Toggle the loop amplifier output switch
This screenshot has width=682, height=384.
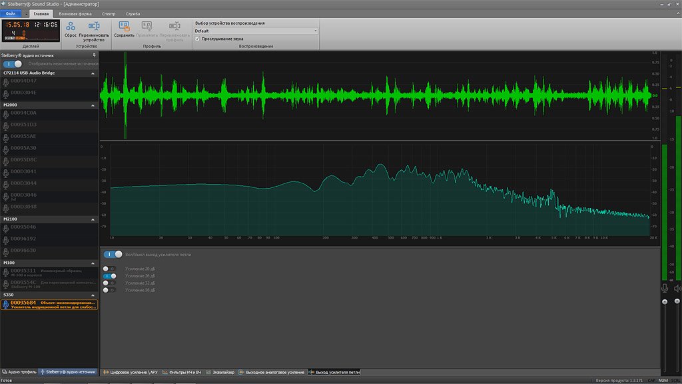pyautogui.click(x=113, y=254)
